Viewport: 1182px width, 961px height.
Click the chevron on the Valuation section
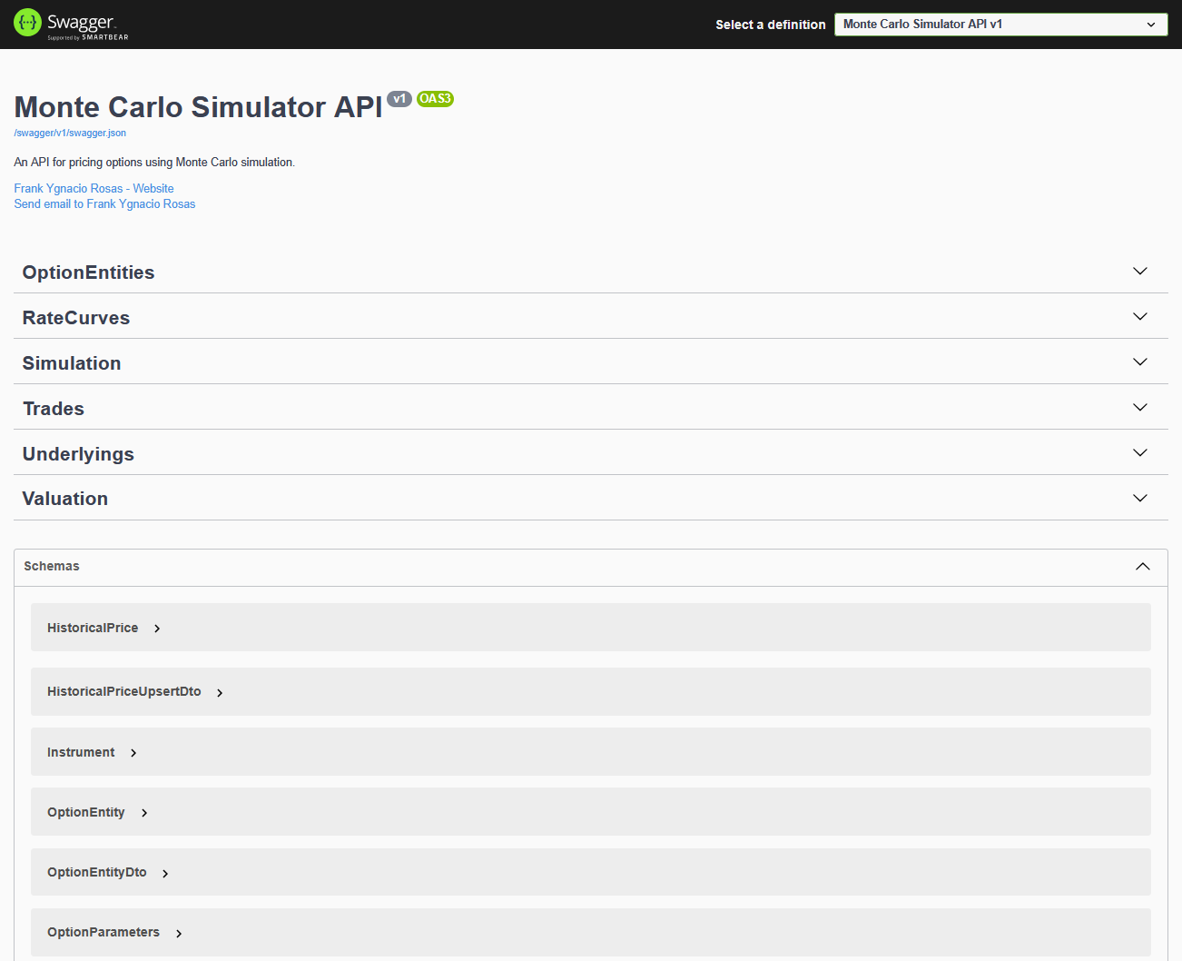pyautogui.click(x=1139, y=498)
